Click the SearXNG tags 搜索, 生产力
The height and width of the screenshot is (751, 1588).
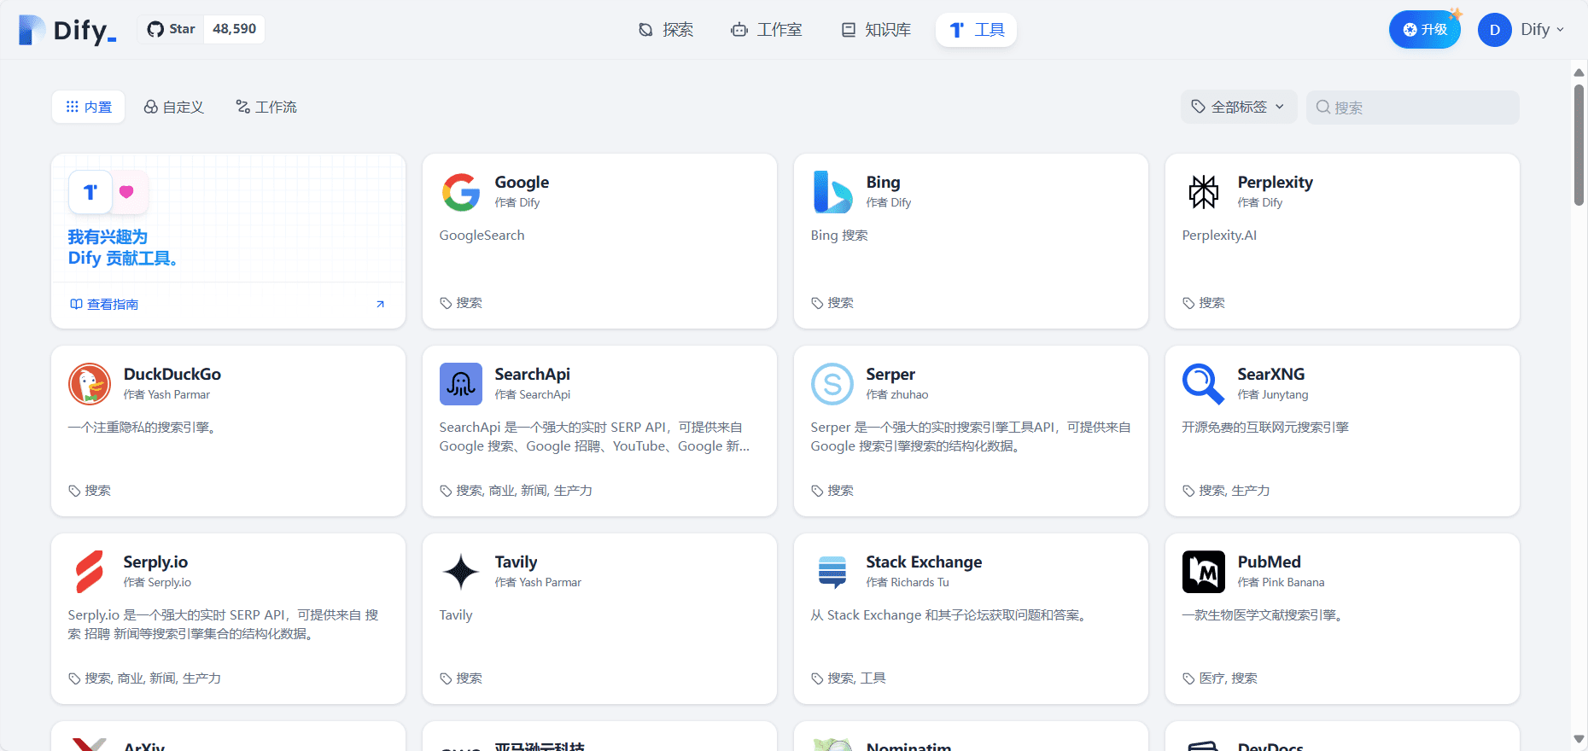pos(1235,491)
